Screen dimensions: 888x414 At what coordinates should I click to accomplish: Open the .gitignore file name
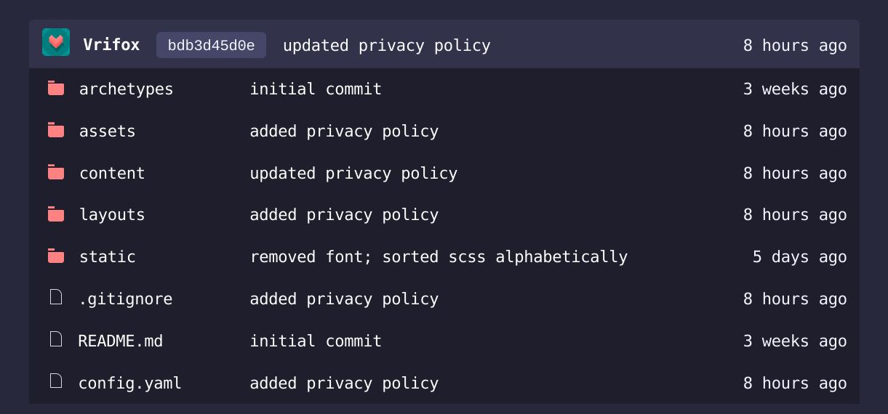pos(126,299)
